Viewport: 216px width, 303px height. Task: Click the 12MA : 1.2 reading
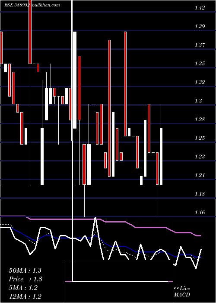click(25, 296)
